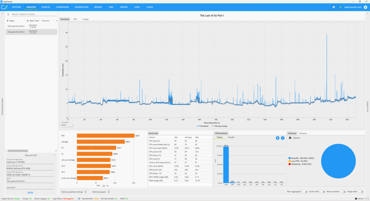Toggle Remove outliers switch
370x201 pixels.
point(343,192)
